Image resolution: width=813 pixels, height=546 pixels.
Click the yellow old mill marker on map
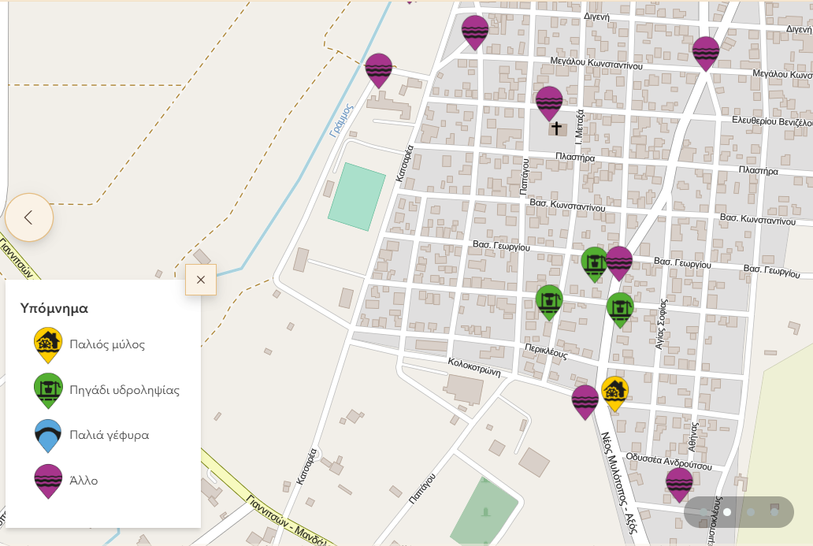pyautogui.click(x=614, y=392)
